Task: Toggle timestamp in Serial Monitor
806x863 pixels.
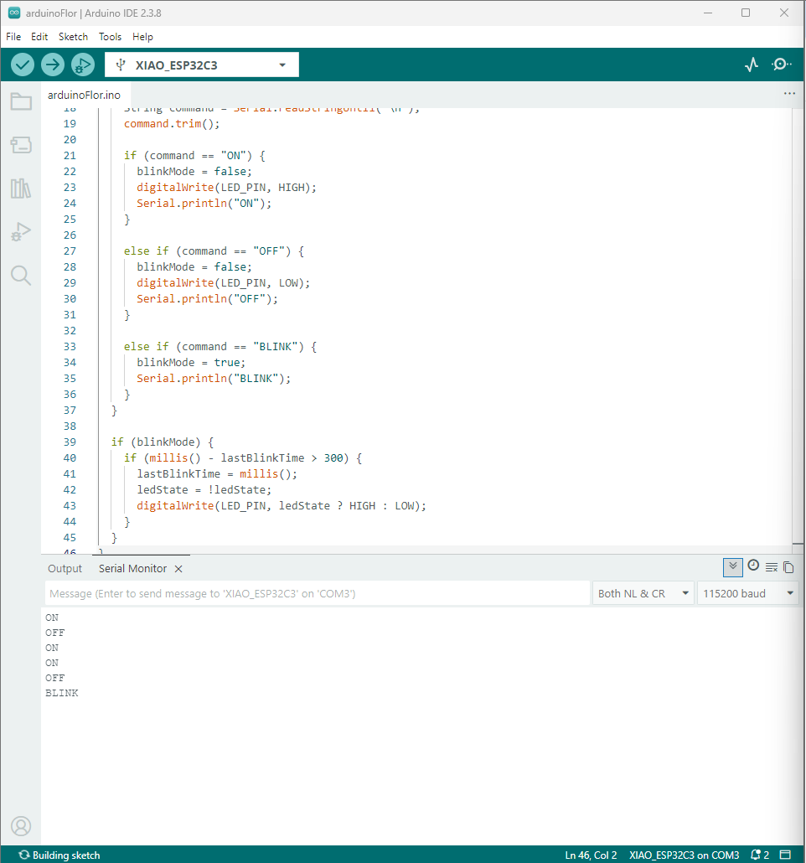Action: click(753, 566)
